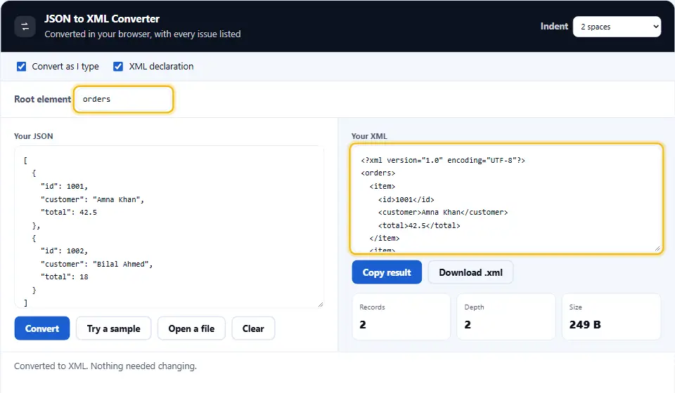Click the JSON line "total": 42.5

pos(68,212)
